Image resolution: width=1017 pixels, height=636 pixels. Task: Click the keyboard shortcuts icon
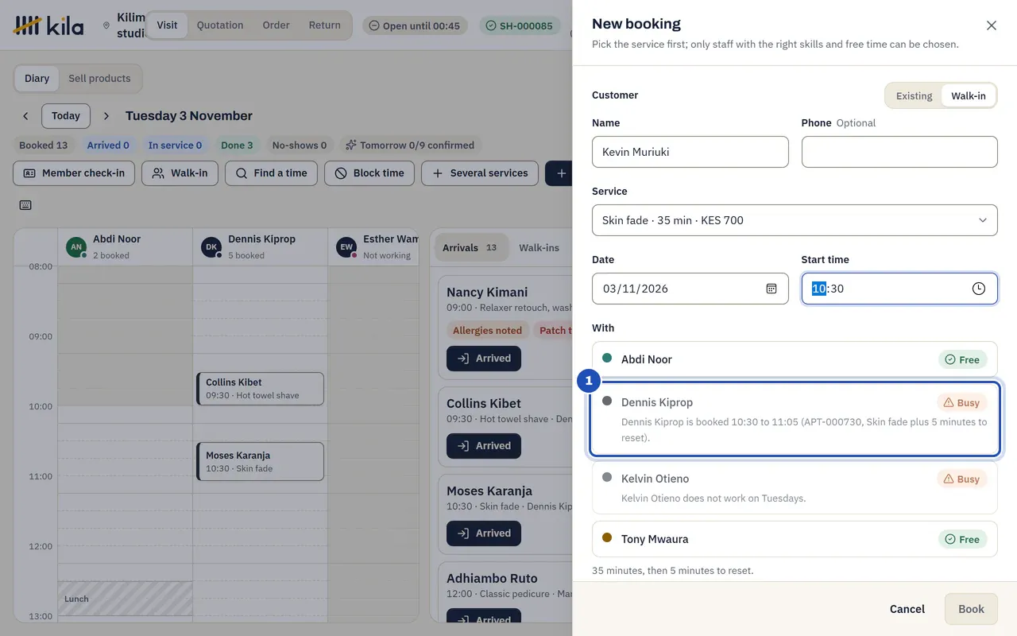click(25, 205)
